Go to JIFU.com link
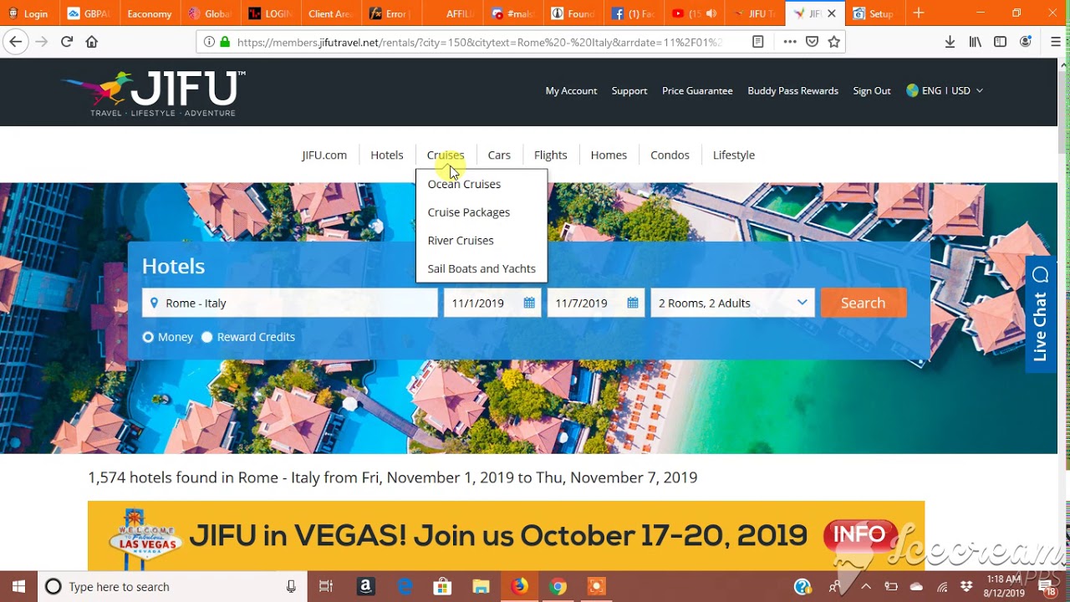Viewport: 1070px width, 602px height. point(324,155)
